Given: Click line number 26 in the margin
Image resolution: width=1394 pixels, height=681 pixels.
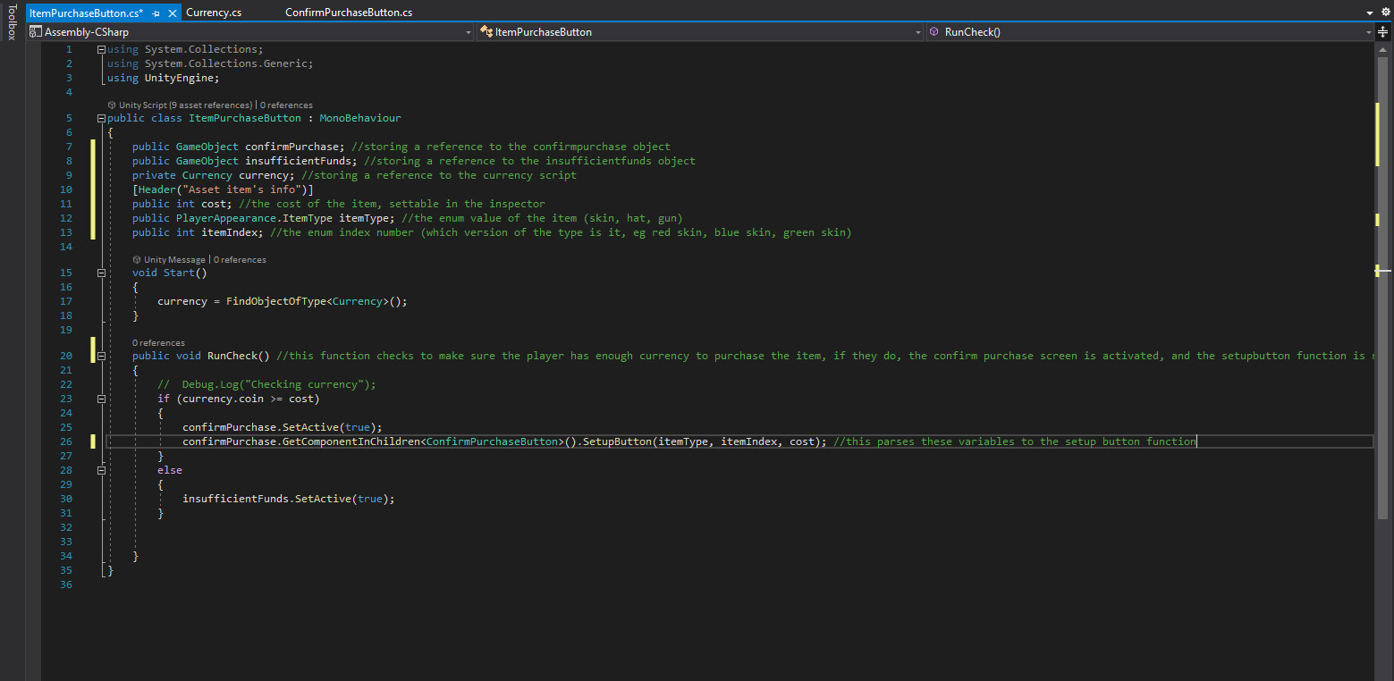Looking at the screenshot, I should [65, 441].
